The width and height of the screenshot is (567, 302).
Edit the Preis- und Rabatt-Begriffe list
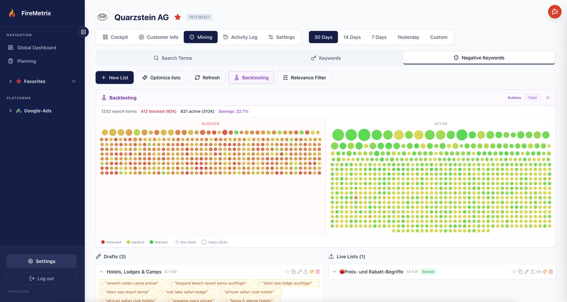tap(526, 271)
